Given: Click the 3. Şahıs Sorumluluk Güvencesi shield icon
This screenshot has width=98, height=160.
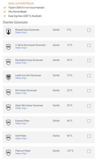Looking at the screenshot, I should [8, 47].
